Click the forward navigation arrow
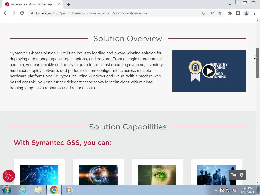 [14, 13]
